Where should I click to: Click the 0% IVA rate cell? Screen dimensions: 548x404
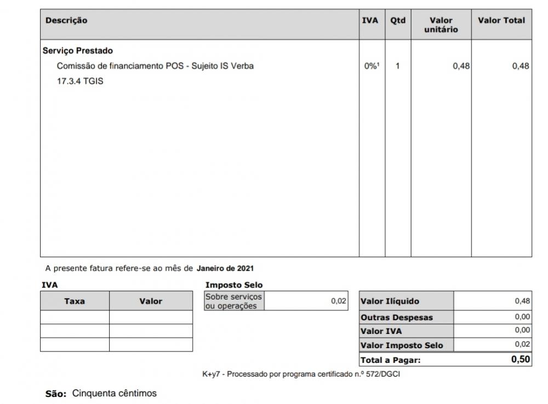pyautogui.click(x=372, y=66)
